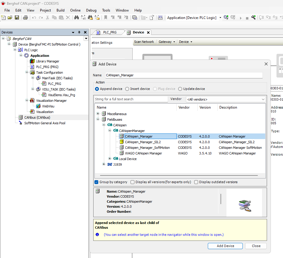Collapse the CANopenManager node
Screen dimensions: 283x258
pos(110,130)
